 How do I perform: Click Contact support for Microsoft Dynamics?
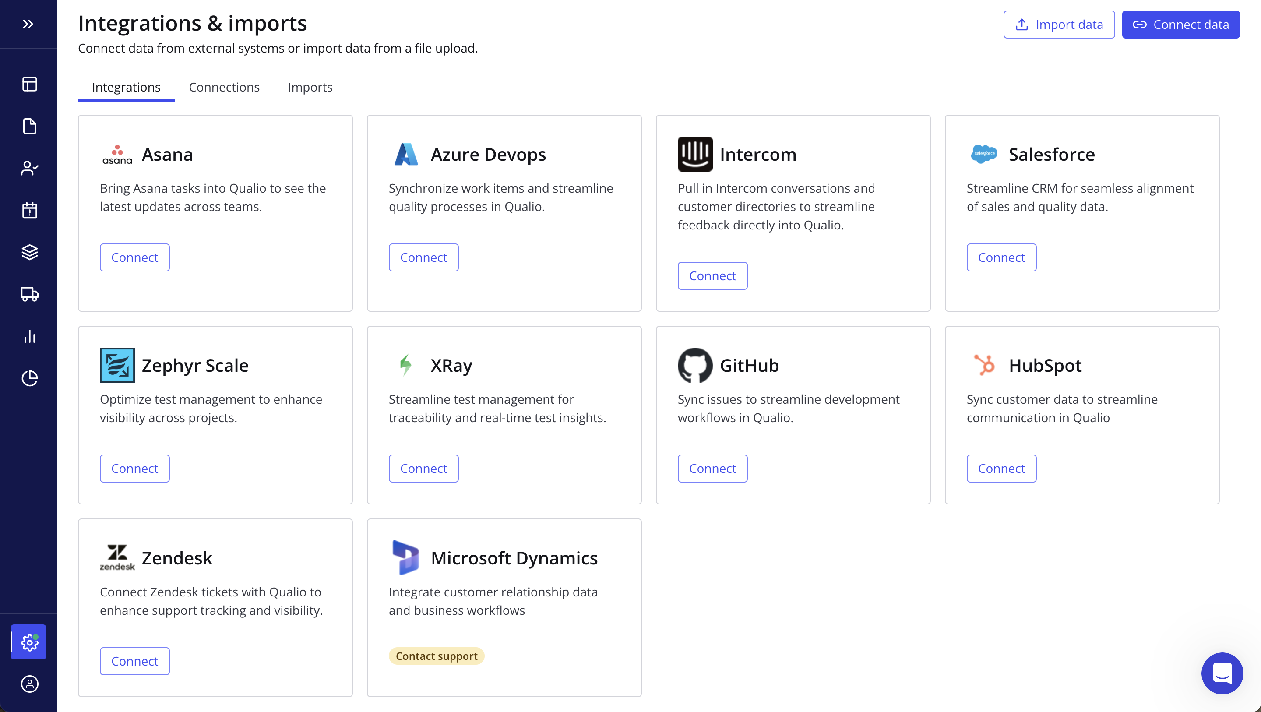[436, 656]
